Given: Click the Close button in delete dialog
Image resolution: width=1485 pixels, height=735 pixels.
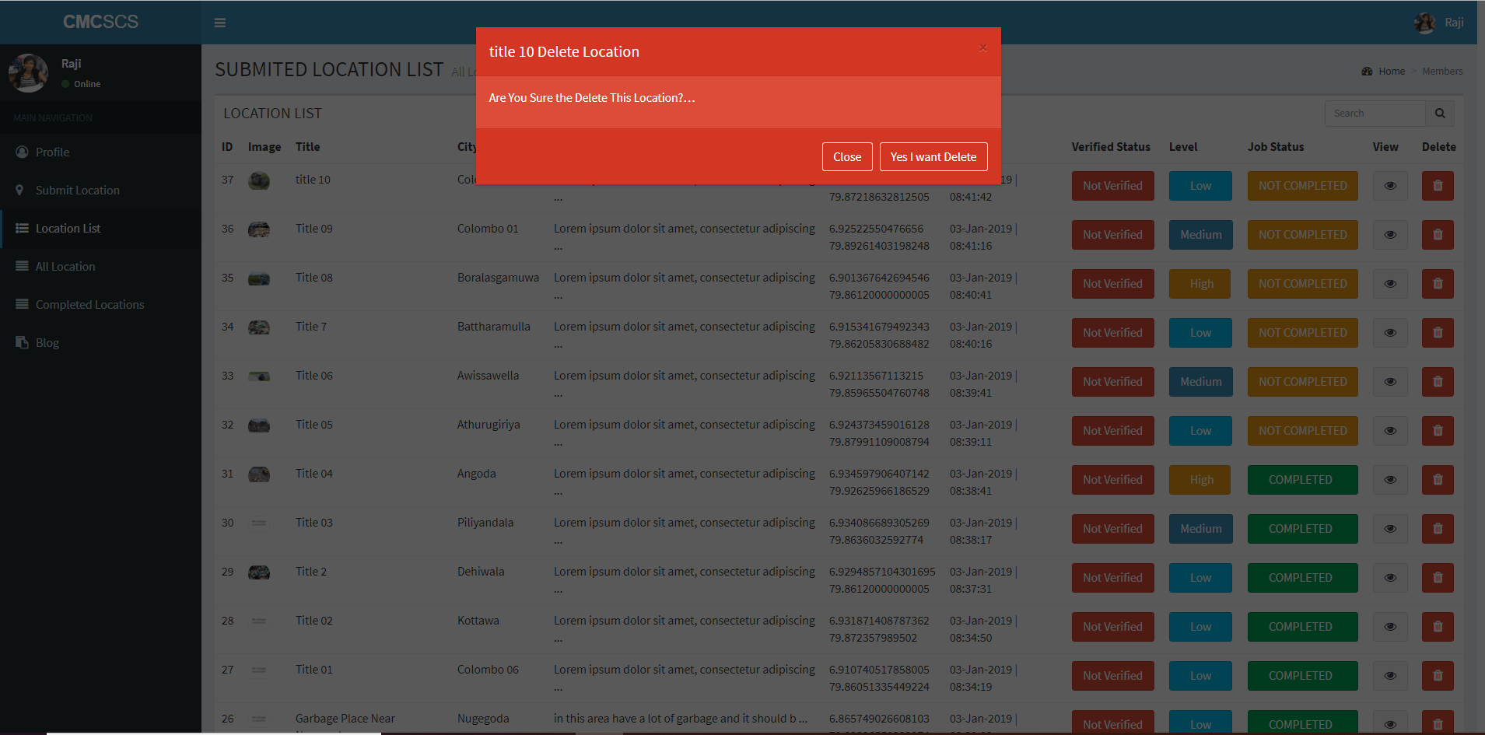Looking at the screenshot, I should click(847, 156).
